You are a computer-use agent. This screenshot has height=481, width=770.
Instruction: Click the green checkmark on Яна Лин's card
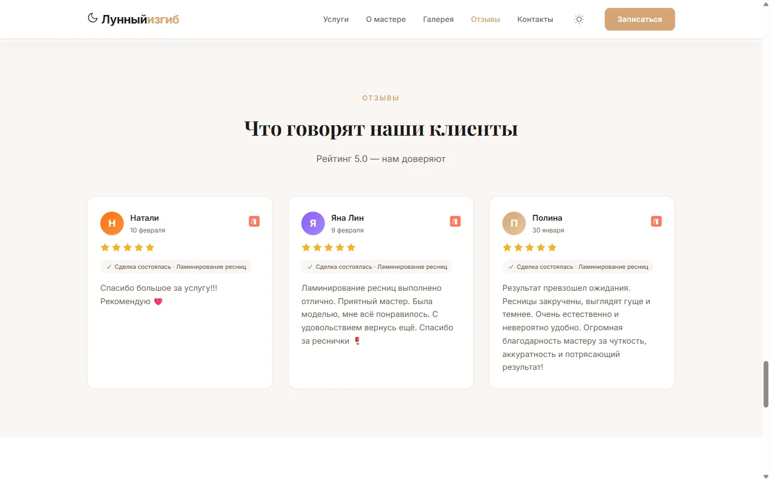point(310,267)
